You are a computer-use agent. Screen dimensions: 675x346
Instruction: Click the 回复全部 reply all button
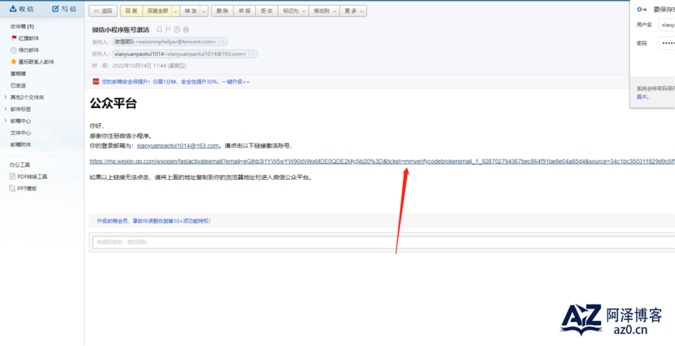[x=158, y=11]
